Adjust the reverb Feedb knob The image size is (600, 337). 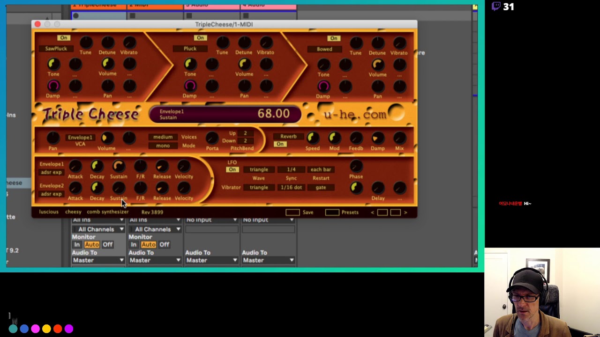pos(356,138)
